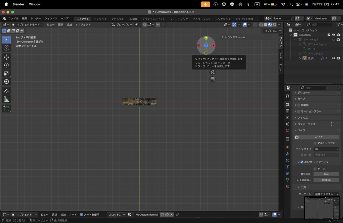The image size is (343, 223).
Task: Choose the Scale tool
Action: pyautogui.click(x=6, y=73)
